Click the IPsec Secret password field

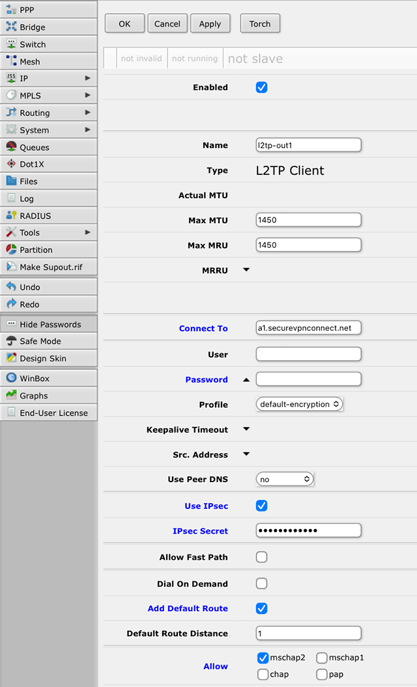click(308, 530)
